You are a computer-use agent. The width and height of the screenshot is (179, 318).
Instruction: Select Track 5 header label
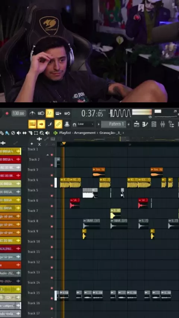pyautogui.click(x=33, y=190)
